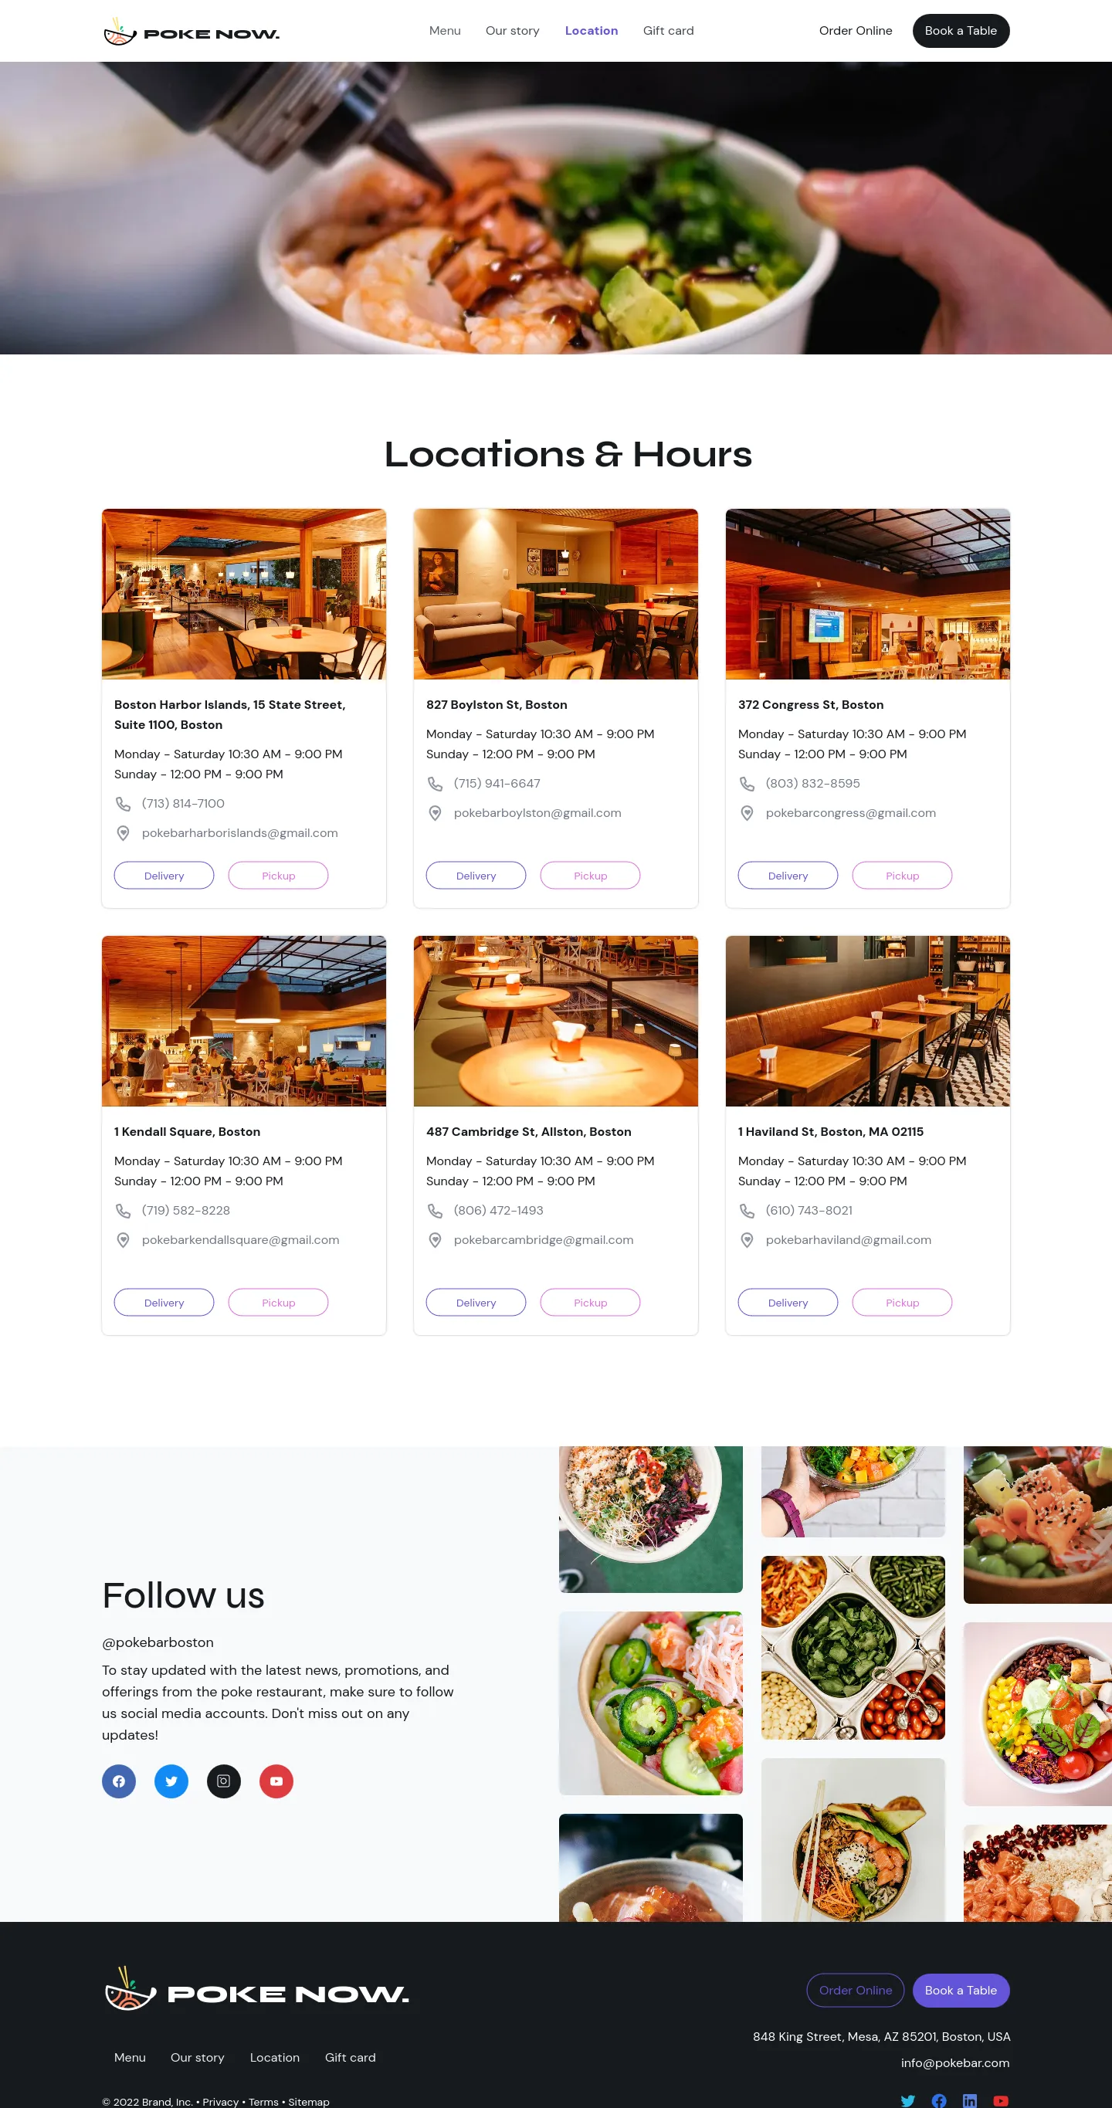Select Gift card in the header nav
1112x2108 pixels.
point(668,31)
